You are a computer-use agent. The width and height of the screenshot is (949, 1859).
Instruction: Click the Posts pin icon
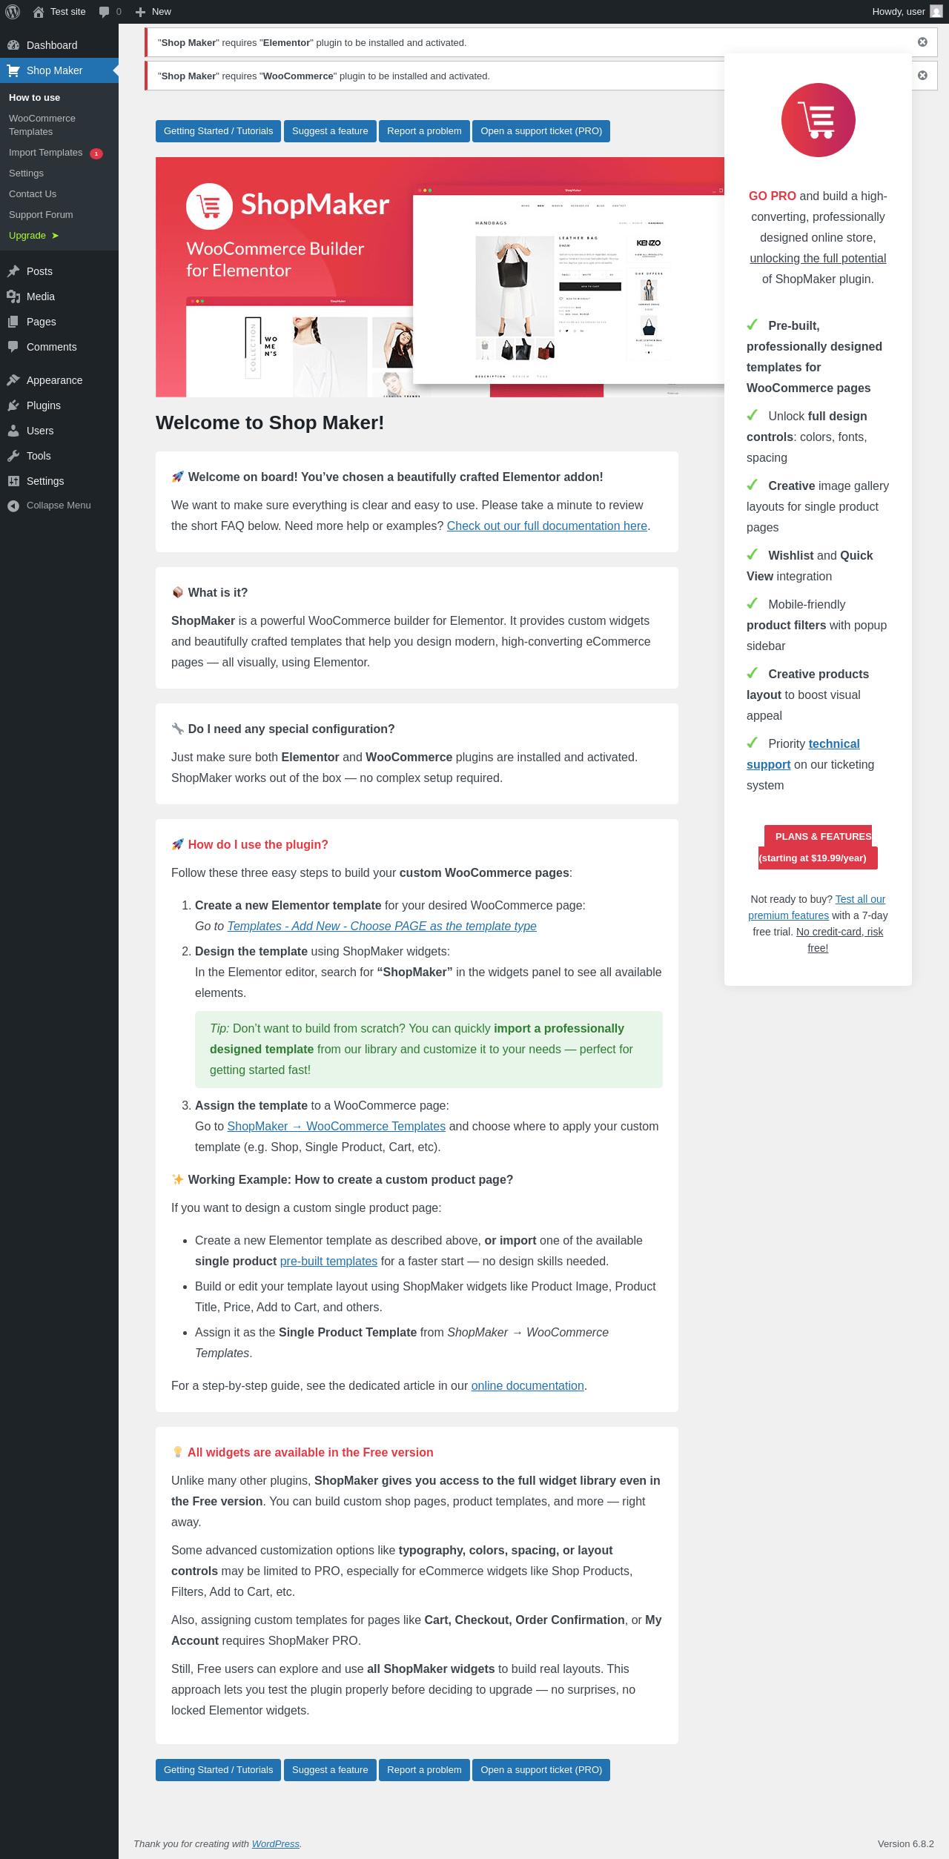(13, 271)
